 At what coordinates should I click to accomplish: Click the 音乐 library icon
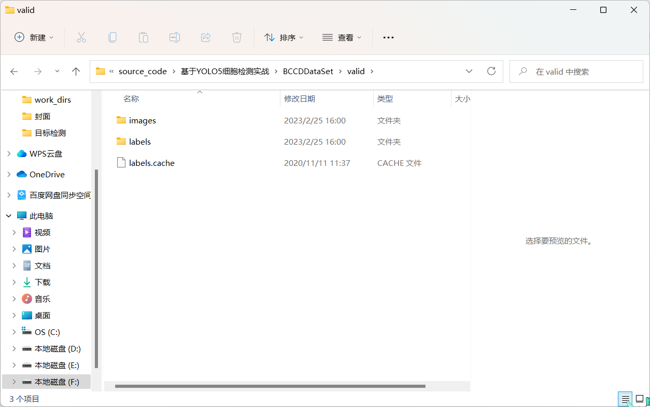[27, 299]
